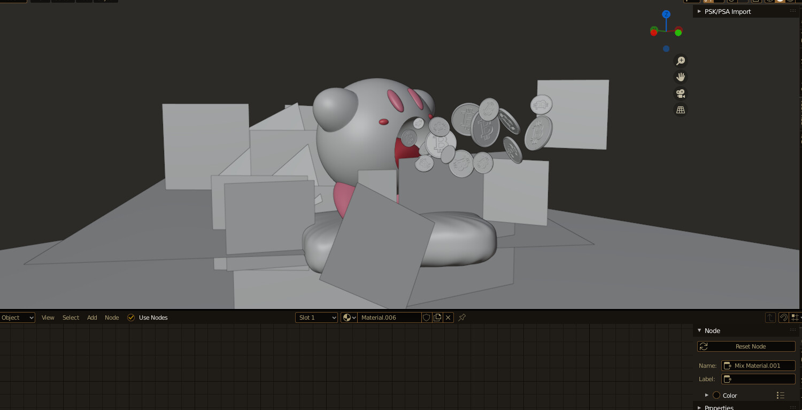Expand the Color socket in the Node panel
Image resolution: width=802 pixels, height=410 pixels.
pos(707,395)
